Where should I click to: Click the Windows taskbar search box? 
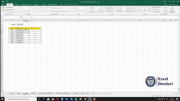(x=21, y=99)
